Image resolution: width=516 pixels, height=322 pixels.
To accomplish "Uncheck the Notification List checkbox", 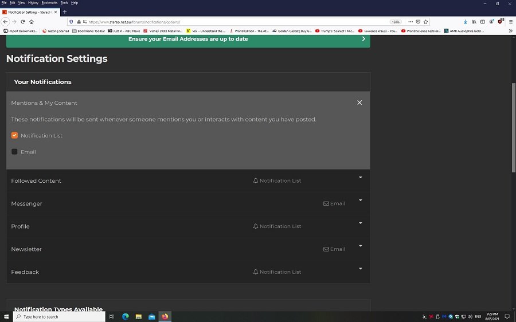I will tap(15, 136).
